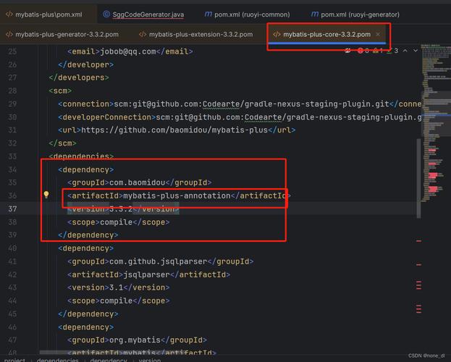
Task: Click the github baomidou url line
Action: click(177, 130)
